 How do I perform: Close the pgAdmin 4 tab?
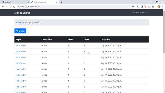pos(28,2)
